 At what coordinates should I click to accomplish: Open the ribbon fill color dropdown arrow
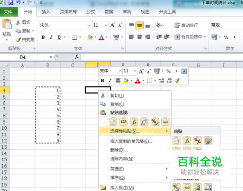click(95, 37)
